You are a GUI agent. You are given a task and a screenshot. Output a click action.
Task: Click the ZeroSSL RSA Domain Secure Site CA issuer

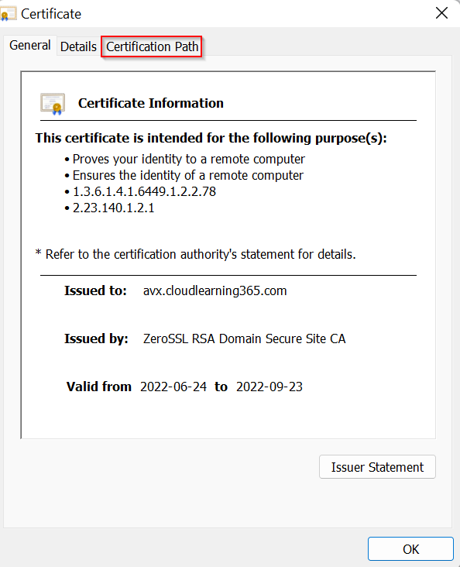pos(245,338)
